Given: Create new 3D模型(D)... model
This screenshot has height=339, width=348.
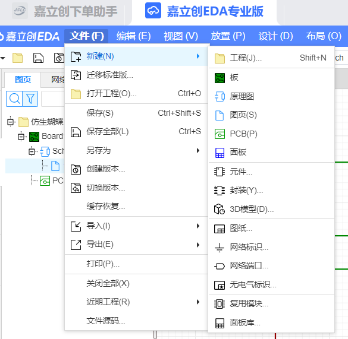Looking at the screenshot, I should (271, 209).
